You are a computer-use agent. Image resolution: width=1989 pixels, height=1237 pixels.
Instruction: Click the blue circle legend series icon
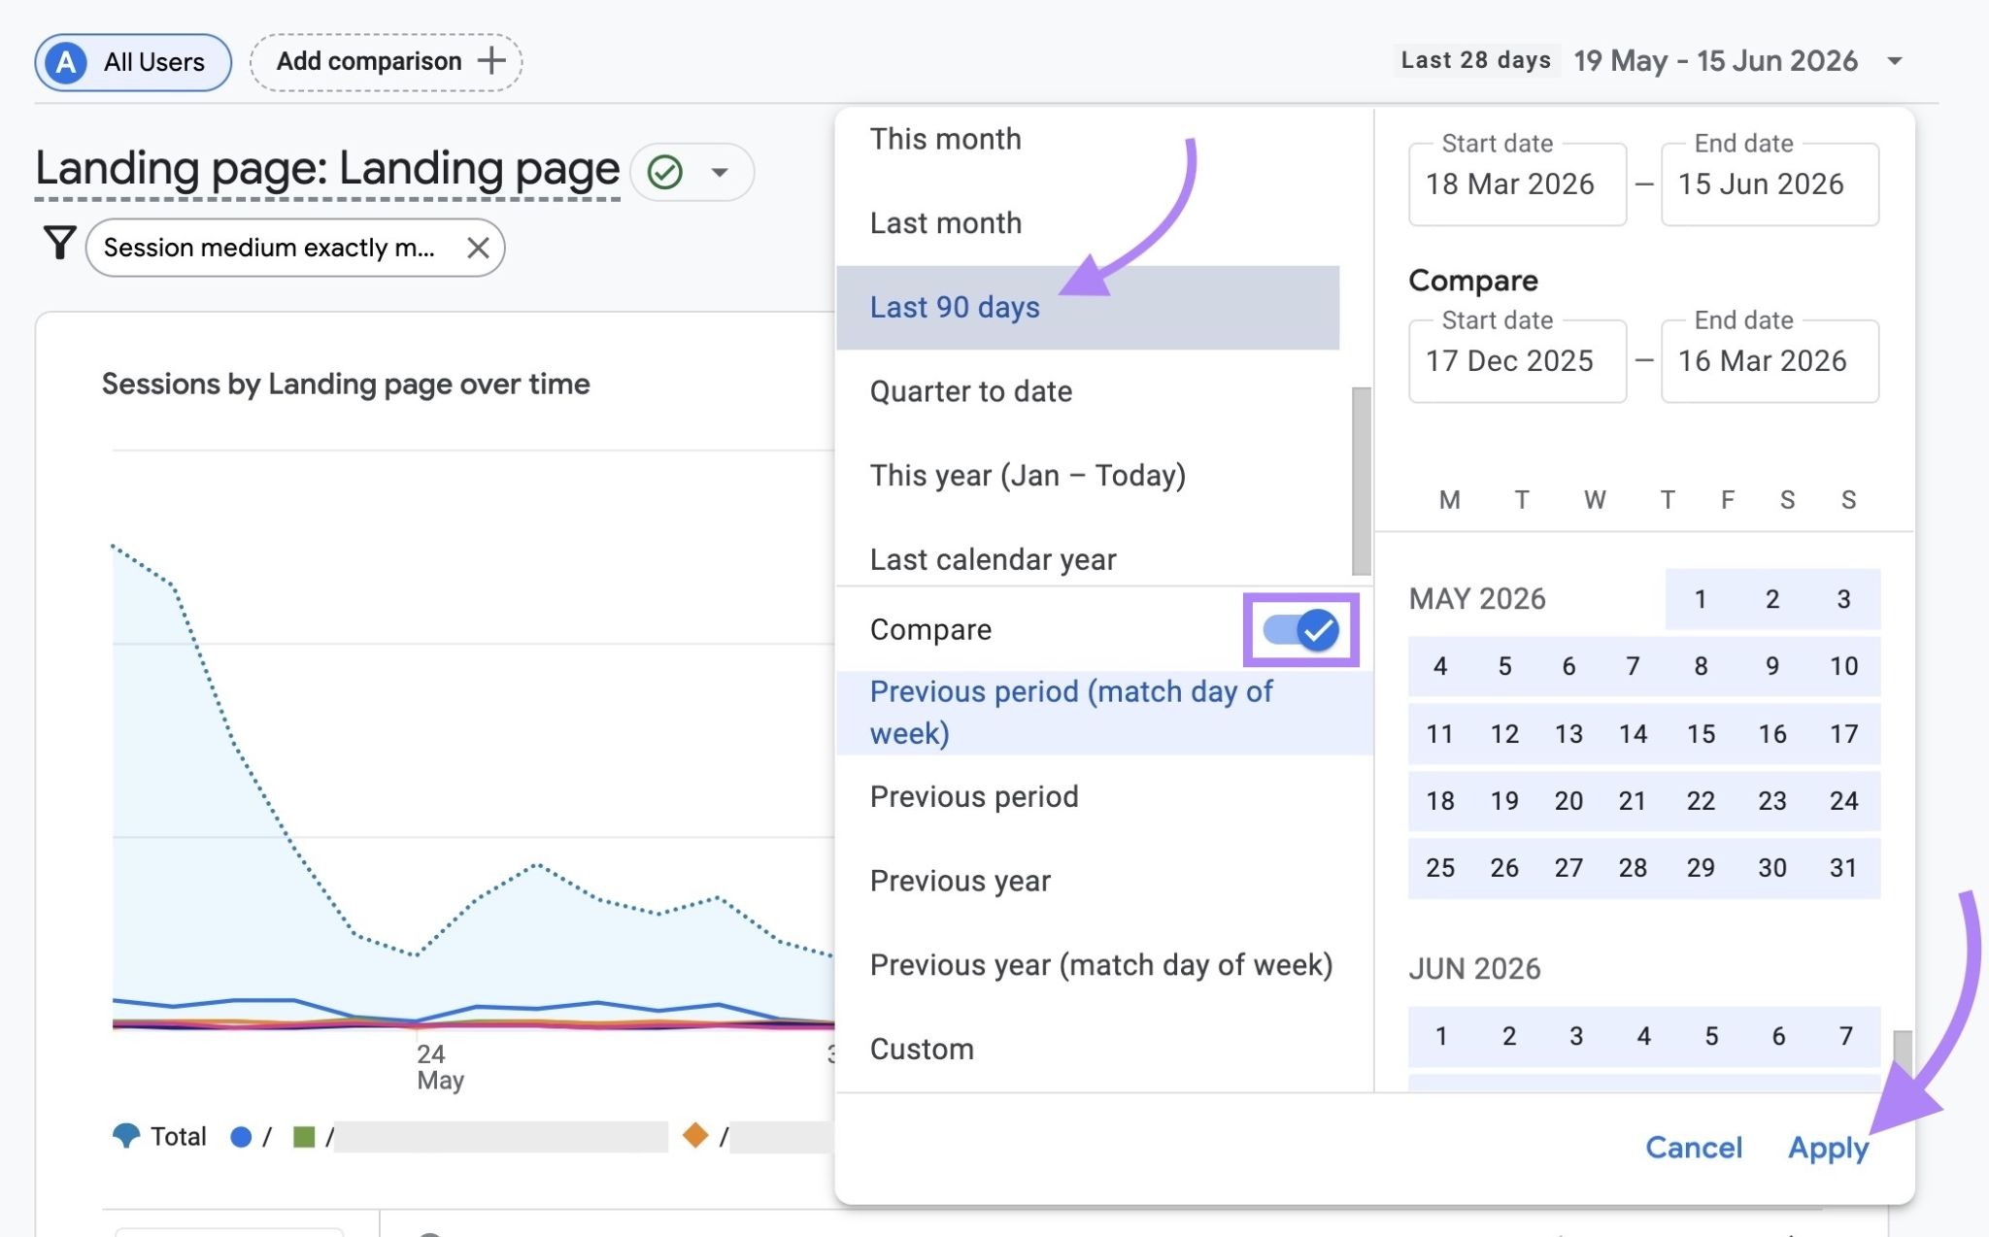pos(241,1136)
